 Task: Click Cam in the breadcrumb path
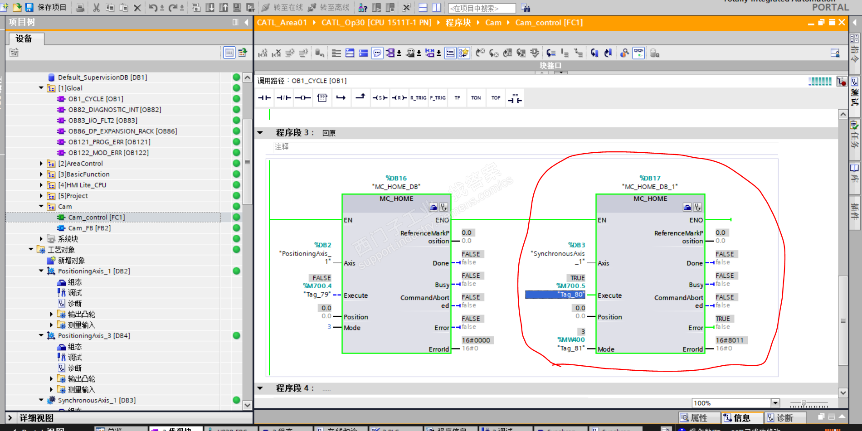493,23
